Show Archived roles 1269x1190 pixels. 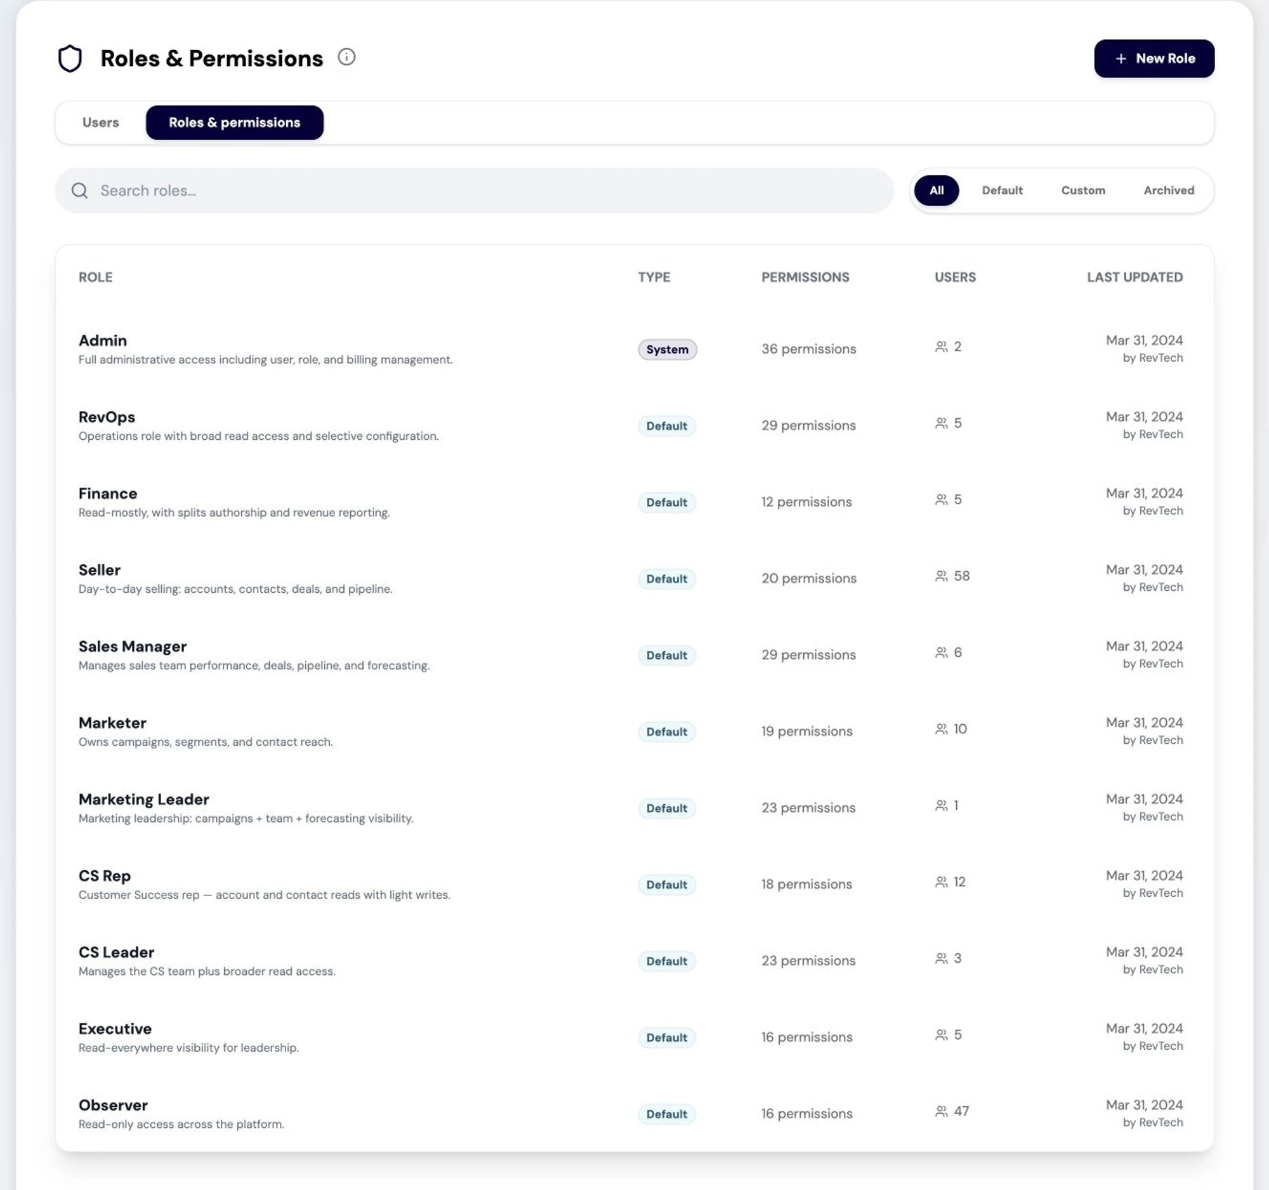(1168, 190)
